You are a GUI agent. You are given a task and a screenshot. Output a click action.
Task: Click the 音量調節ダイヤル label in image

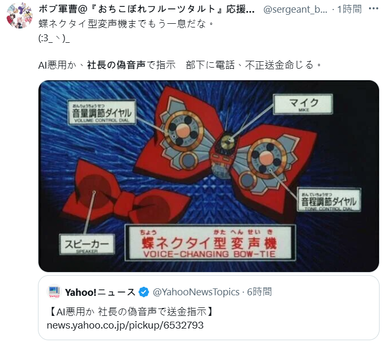102,112
